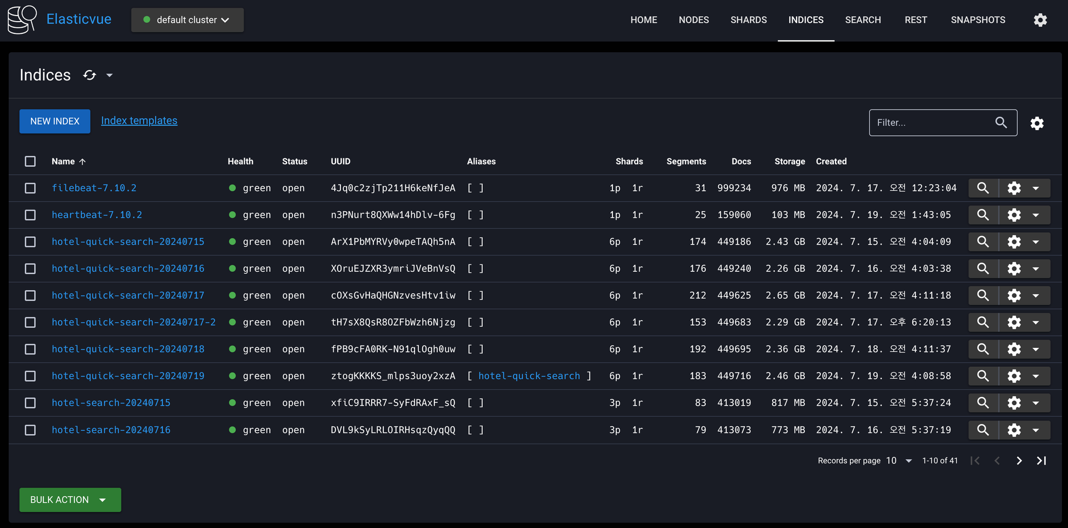Click the NEW INDEX button
The image size is (1068, 528).
(x=55, y=121)
